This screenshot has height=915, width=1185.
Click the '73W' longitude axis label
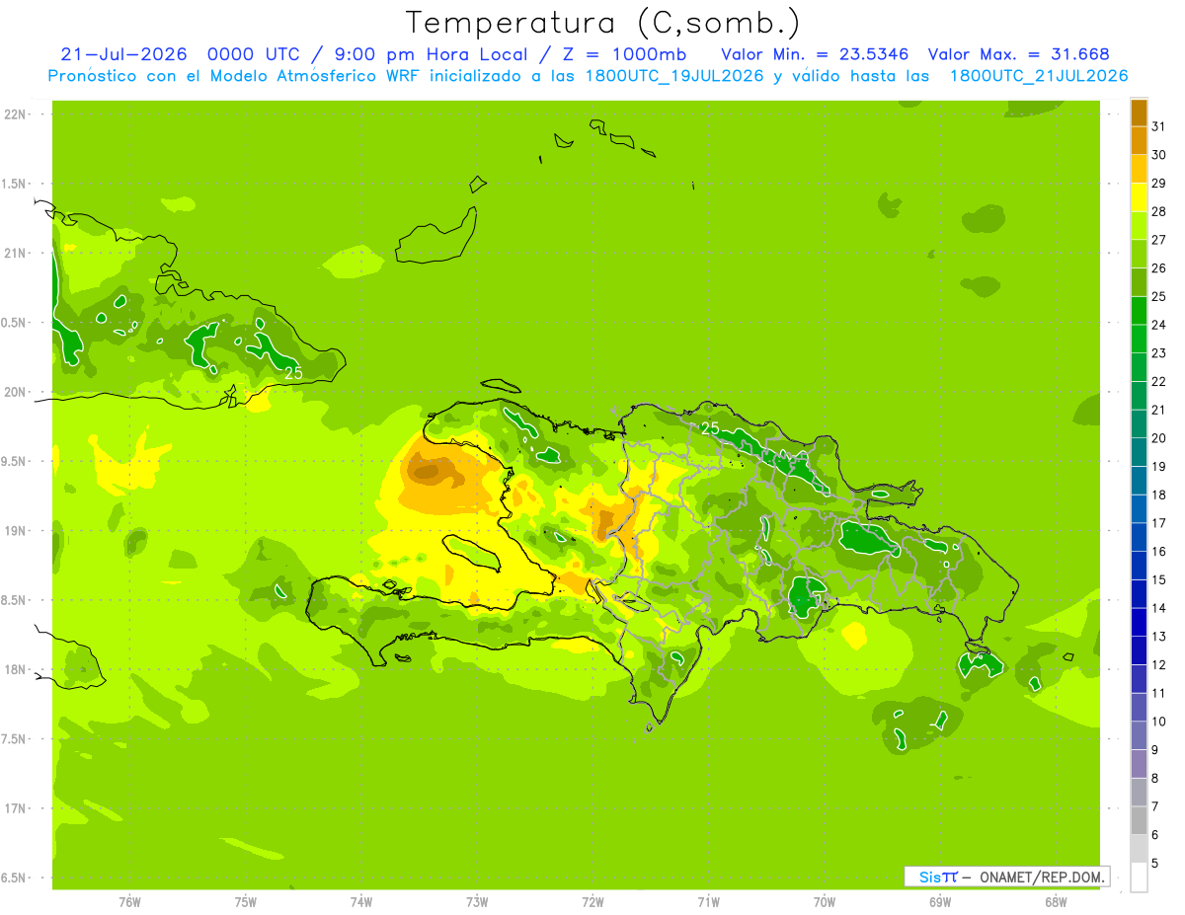tap(477, 902)
